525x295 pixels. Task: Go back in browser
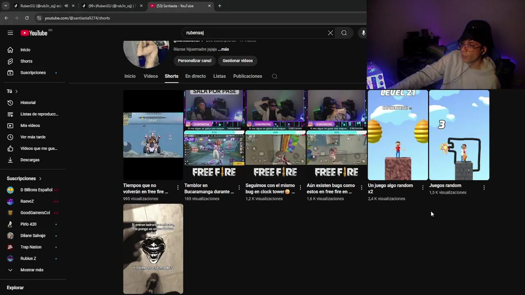tap(6, 18)
